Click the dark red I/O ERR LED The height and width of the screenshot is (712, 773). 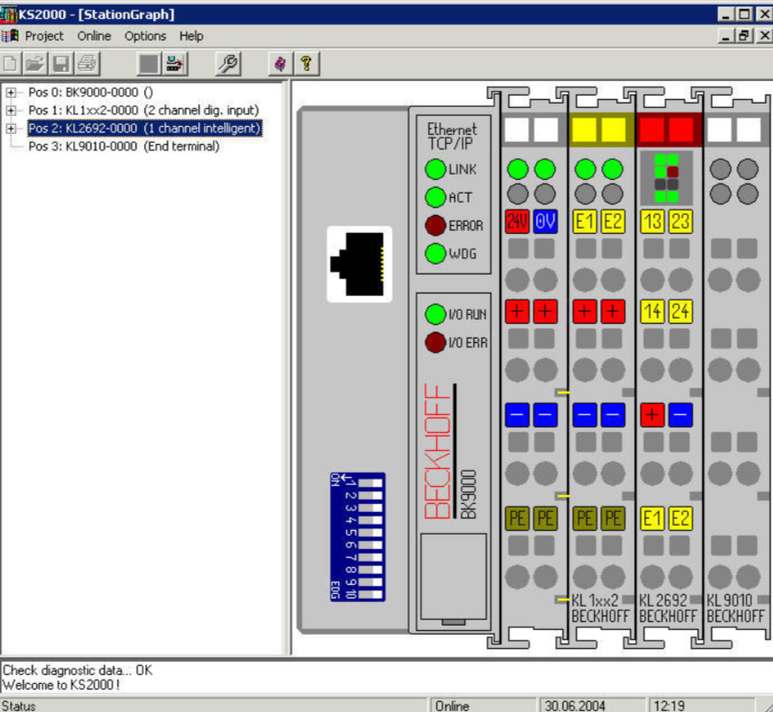point(435,342)
